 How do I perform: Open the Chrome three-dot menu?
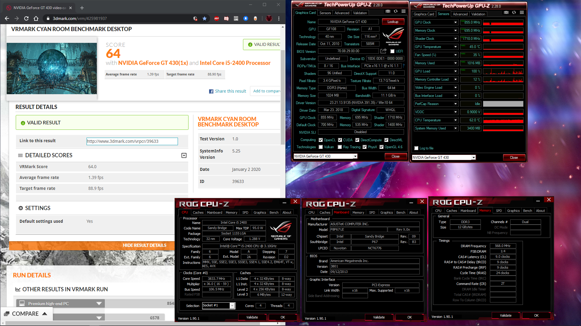click(279, 18)
